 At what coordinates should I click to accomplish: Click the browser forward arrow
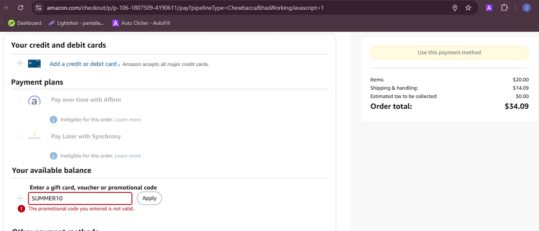click(x=5, y=8)
